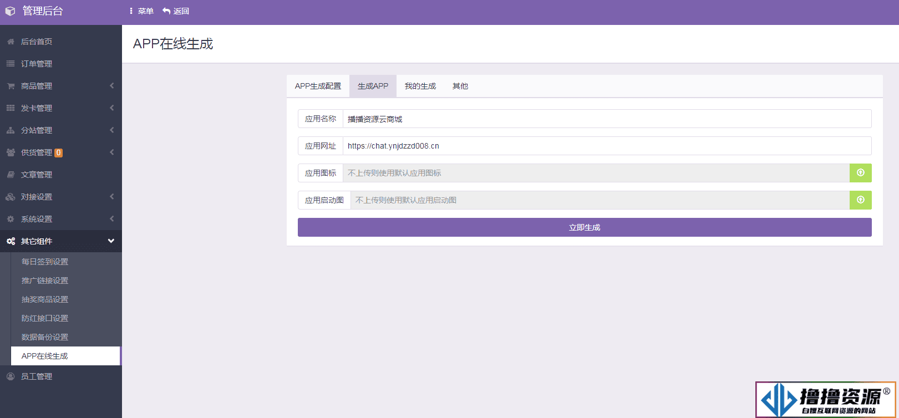
Task: Open 推广链接设置 submenu item
Action: coord(65,281)
